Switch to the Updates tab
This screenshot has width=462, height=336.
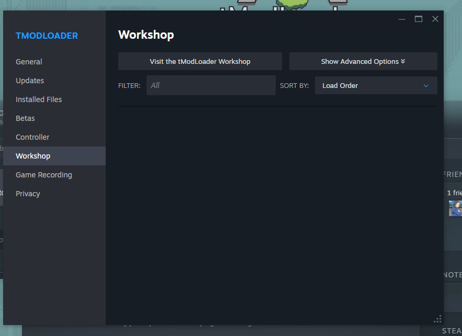[x=54, y=81]
